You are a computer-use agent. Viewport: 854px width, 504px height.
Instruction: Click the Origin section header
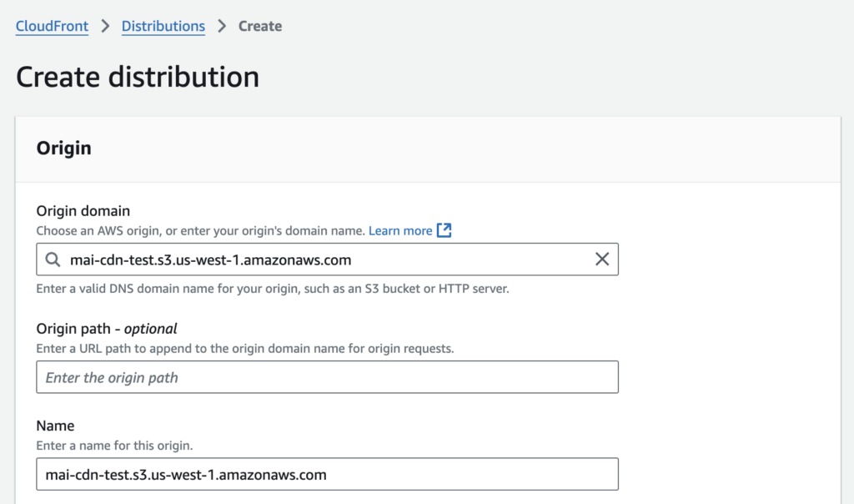click(x=64, y=149)
